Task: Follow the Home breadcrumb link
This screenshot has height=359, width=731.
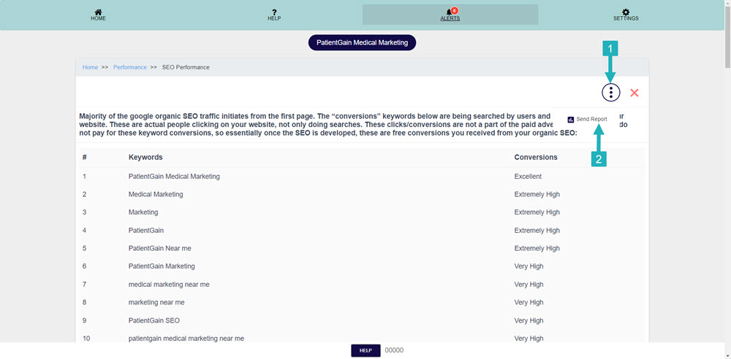Action: click(x=90, y=67)
